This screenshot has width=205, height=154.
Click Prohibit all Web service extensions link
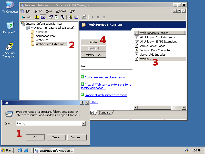106,95
